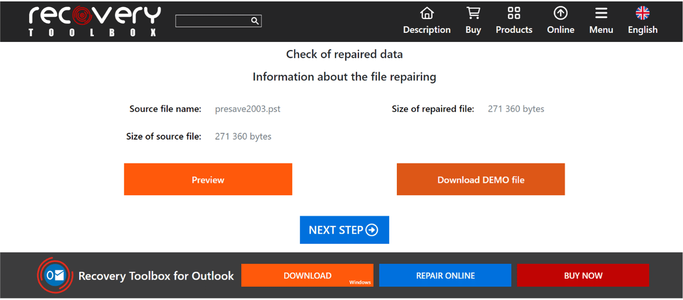The image size is (683, 300).
Task: Click the Products grid icon
Action: click(x=514, y=13)
